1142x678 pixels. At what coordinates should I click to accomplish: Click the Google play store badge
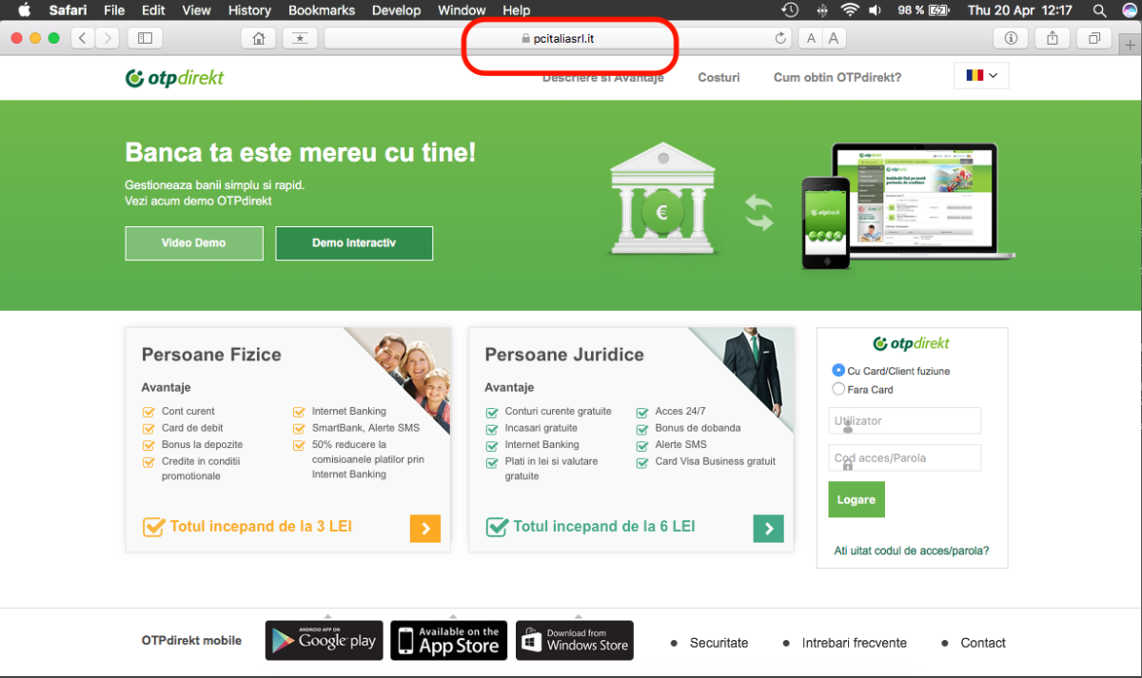[324, 641]
